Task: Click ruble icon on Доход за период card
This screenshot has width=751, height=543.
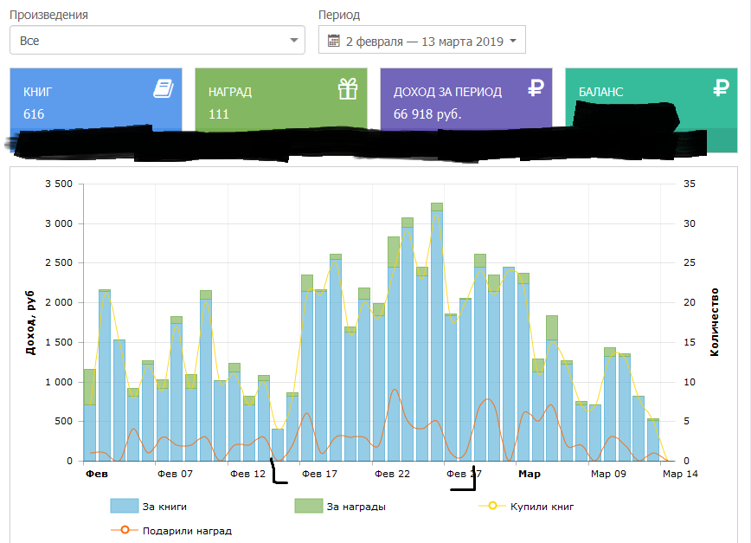Action: [x=535, y=88]
